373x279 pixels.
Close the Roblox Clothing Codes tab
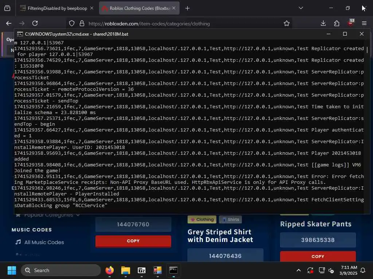coord(174,8)
